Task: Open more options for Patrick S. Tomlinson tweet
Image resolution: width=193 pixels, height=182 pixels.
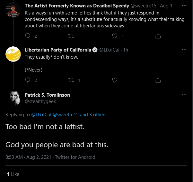Action: point(184,95)
